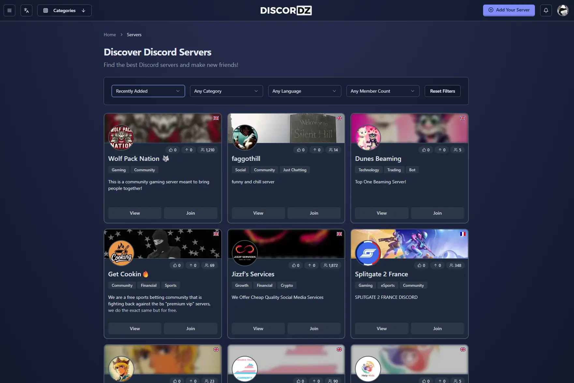574x383 pixels.
Task: Join the Jizzf's Services server
Action: (314, 329)
